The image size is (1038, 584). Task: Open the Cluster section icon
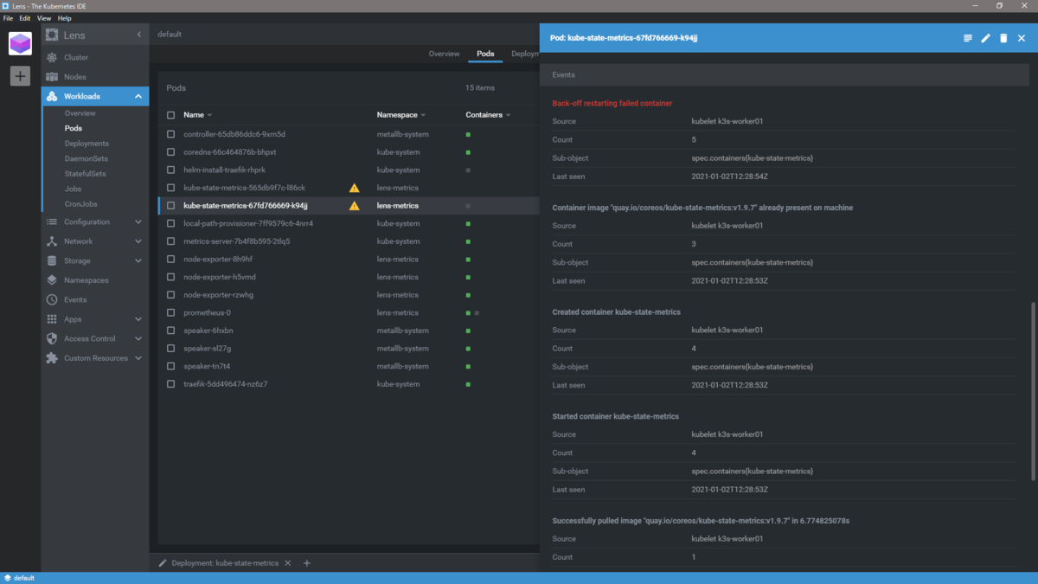[52, 57]
